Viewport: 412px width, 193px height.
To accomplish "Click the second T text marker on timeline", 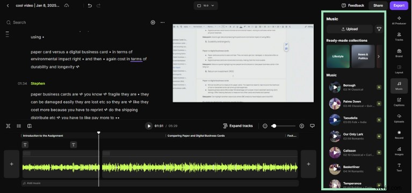I will 74,145.
